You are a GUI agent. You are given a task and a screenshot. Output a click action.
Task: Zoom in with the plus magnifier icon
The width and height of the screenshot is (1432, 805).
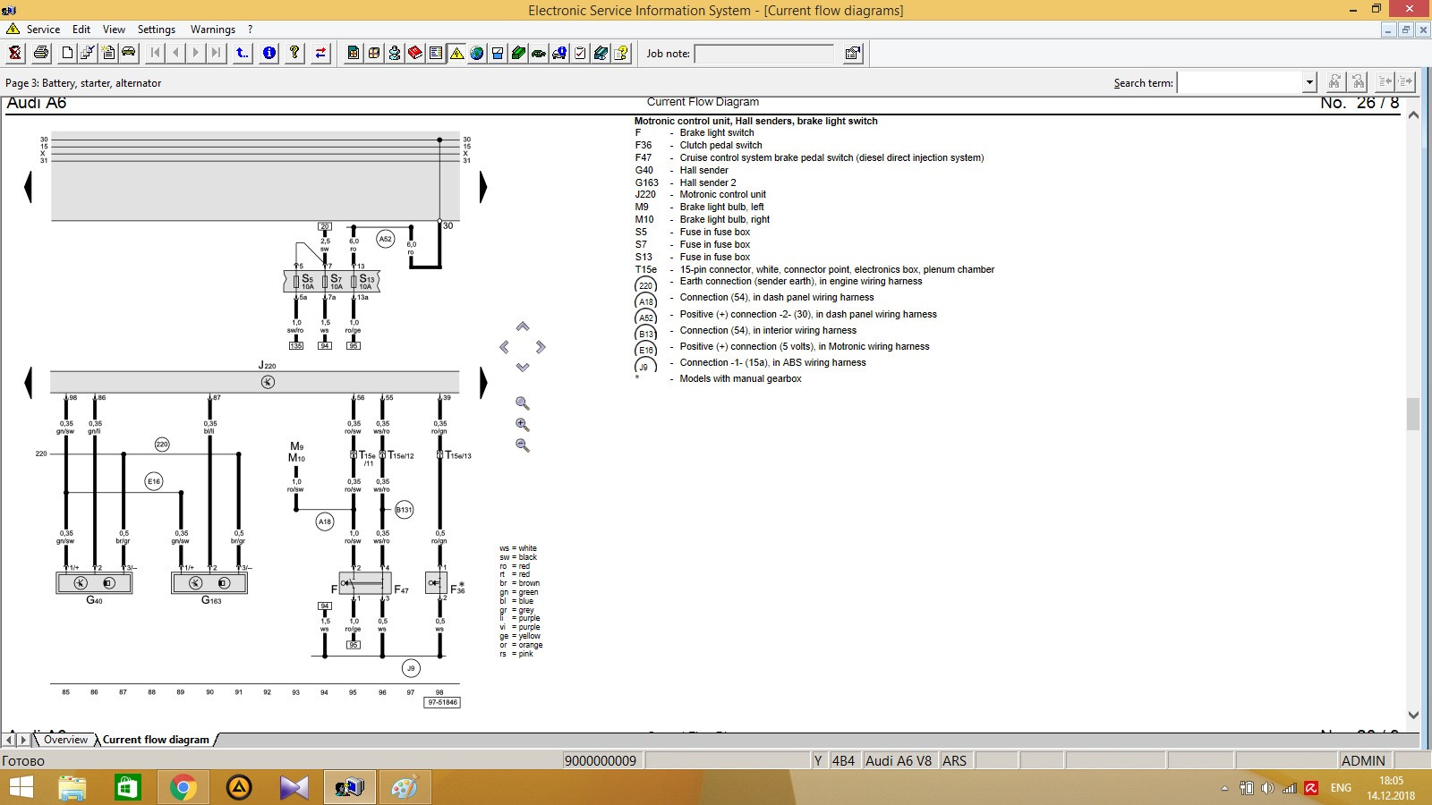(523, 425)
